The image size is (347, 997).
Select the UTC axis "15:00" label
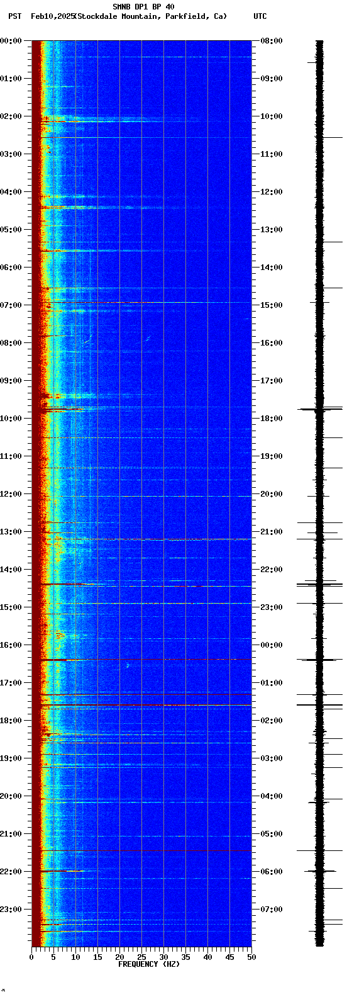pos(272,305)
